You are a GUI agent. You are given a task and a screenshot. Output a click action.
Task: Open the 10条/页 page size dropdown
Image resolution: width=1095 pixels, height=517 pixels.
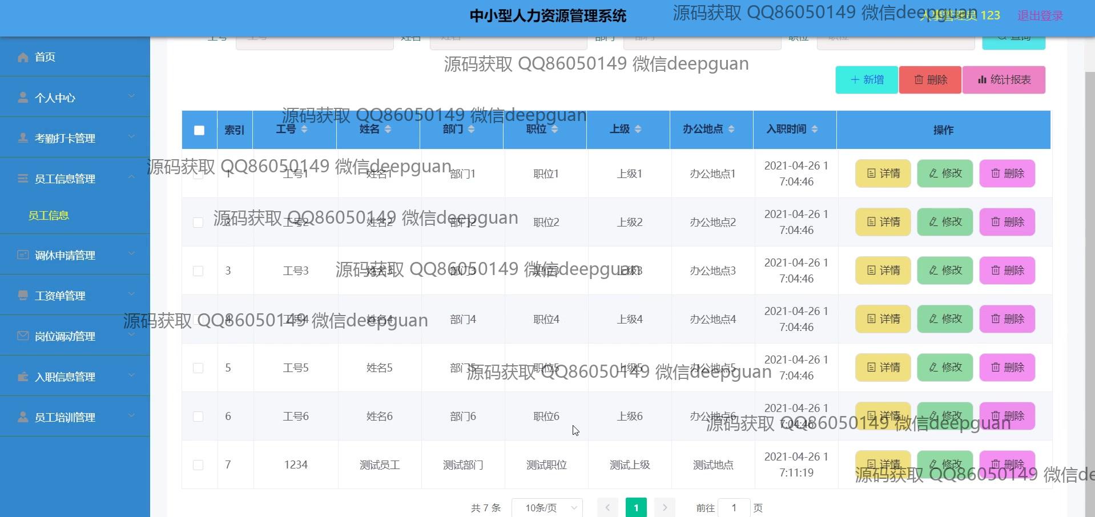pyautogui.click(x=547, y=507)
